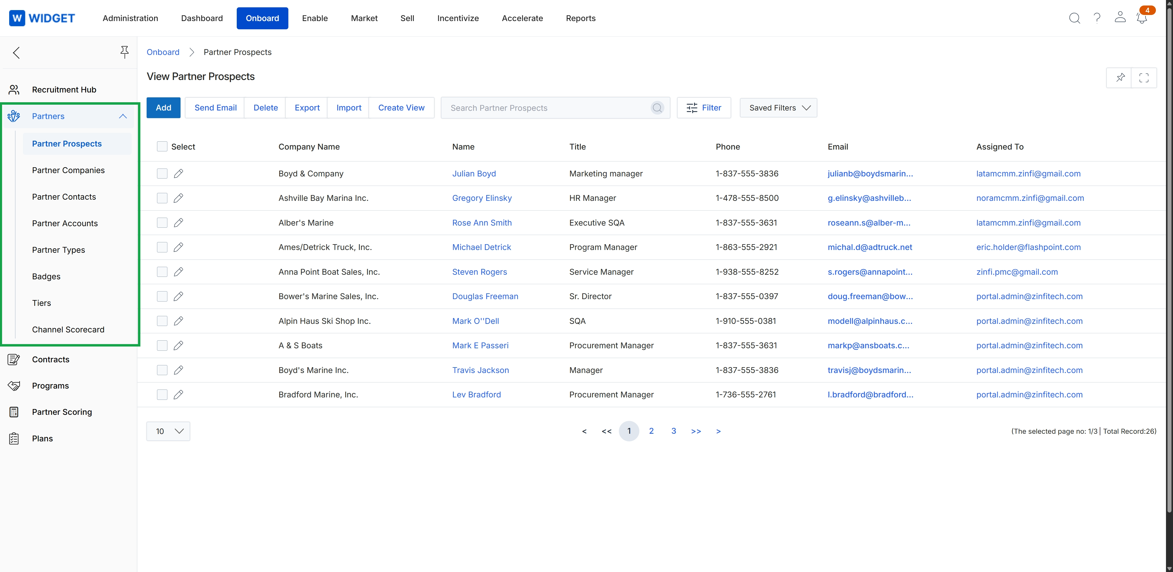
Task: Edit the Alber's Marine row pencil
Action: click(178, 223)
